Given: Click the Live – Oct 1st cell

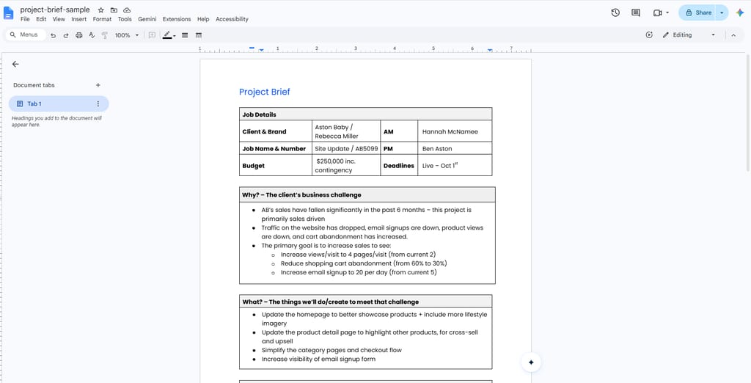Looking at the screenshot, I should point(455,165).
